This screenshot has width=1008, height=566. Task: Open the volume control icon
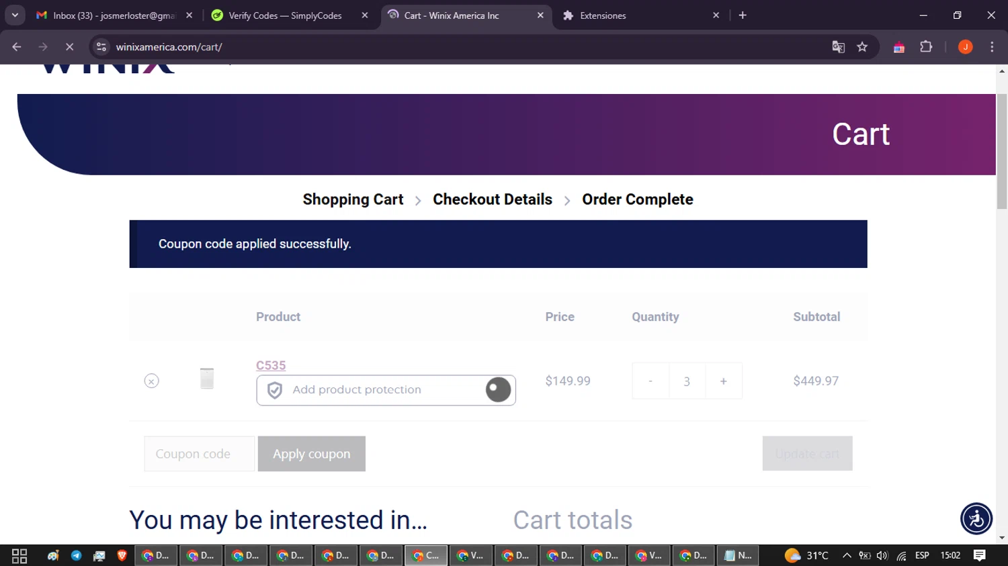click(x=882, y=556)
